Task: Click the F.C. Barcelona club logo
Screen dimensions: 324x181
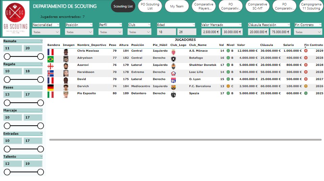Action: tap(173, 87)
